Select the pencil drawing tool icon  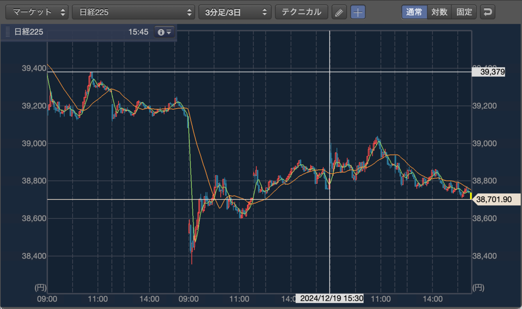pos(339,12)
